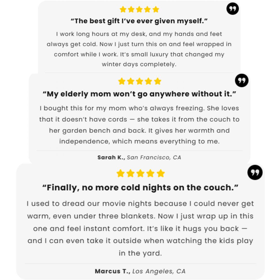Click the Los Angeles, CA location text
This screenshot has height=280, width=280.
[x=159, y=271]
